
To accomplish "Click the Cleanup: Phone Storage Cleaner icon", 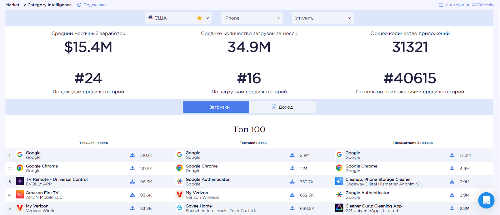I will [x=339, y=181].
